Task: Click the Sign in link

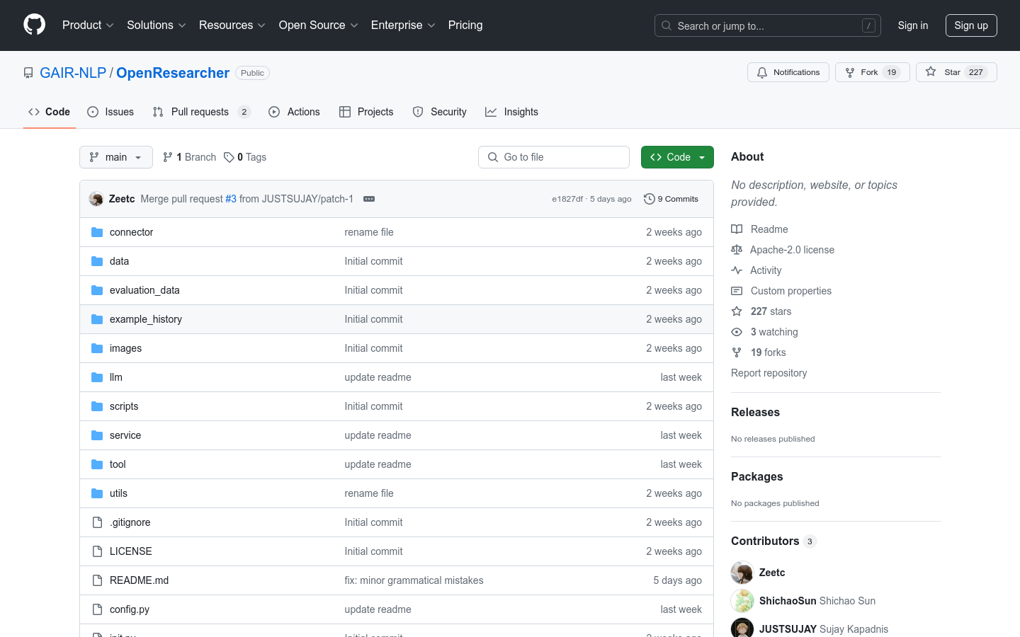Action: (x=913, y=25)
